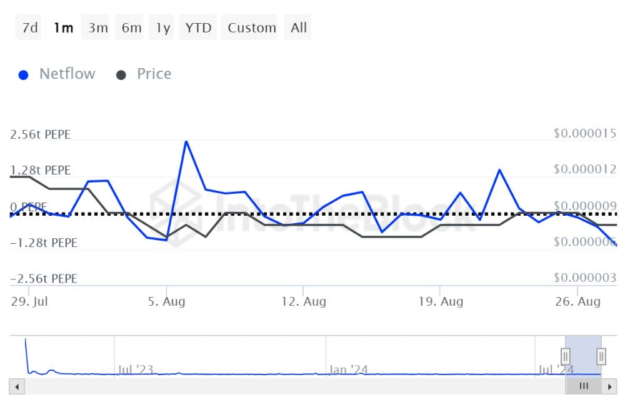Select the YTD range option
Screen dimensions: 635x412
pos(198,28)
